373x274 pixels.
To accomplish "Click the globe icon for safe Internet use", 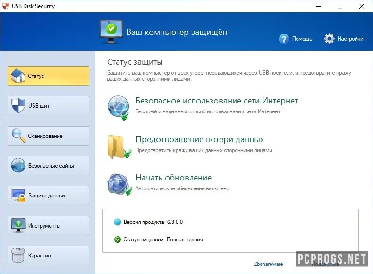I will tap(119, 108).
